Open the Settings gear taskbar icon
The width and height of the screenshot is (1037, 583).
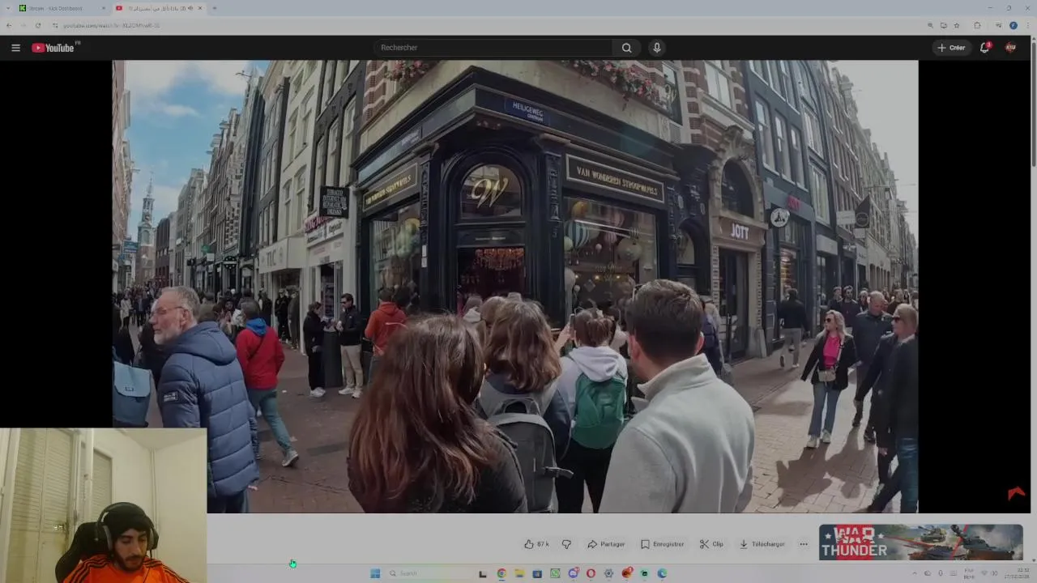tap(608, 573)
